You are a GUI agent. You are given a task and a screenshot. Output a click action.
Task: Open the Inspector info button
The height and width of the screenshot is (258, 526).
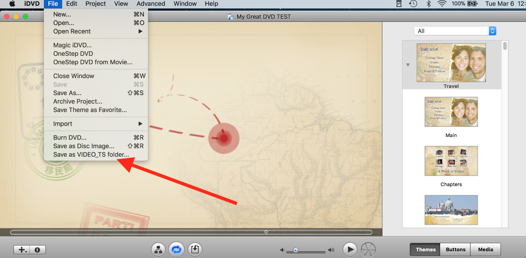pyautogui.click(x=38, y=250)
